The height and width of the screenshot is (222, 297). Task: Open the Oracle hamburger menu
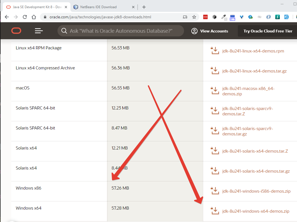39,31
